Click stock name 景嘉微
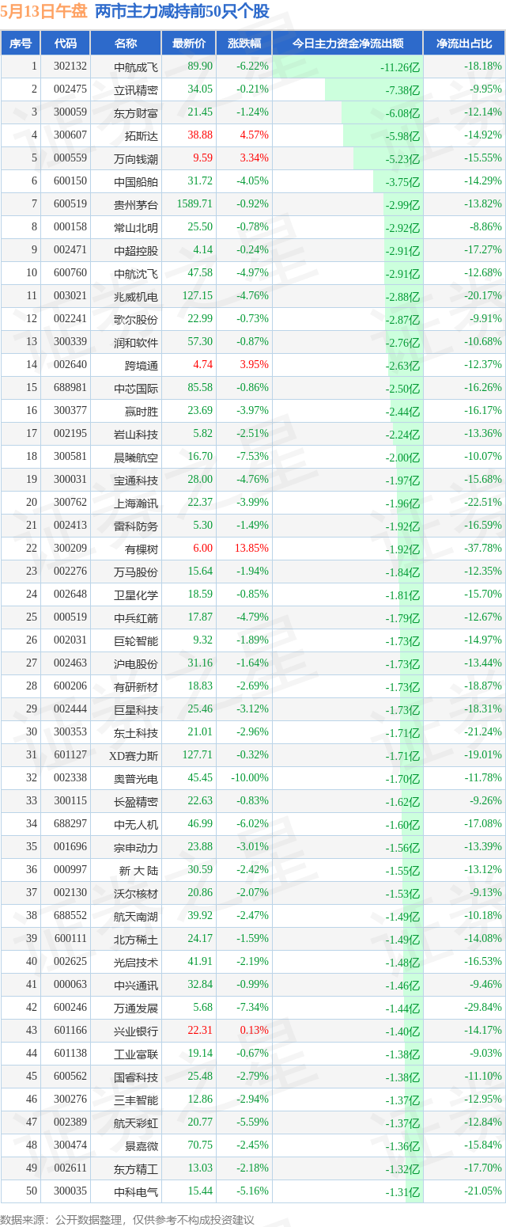This screenshot has width=506, height=1227. (x=142, y=1145)
